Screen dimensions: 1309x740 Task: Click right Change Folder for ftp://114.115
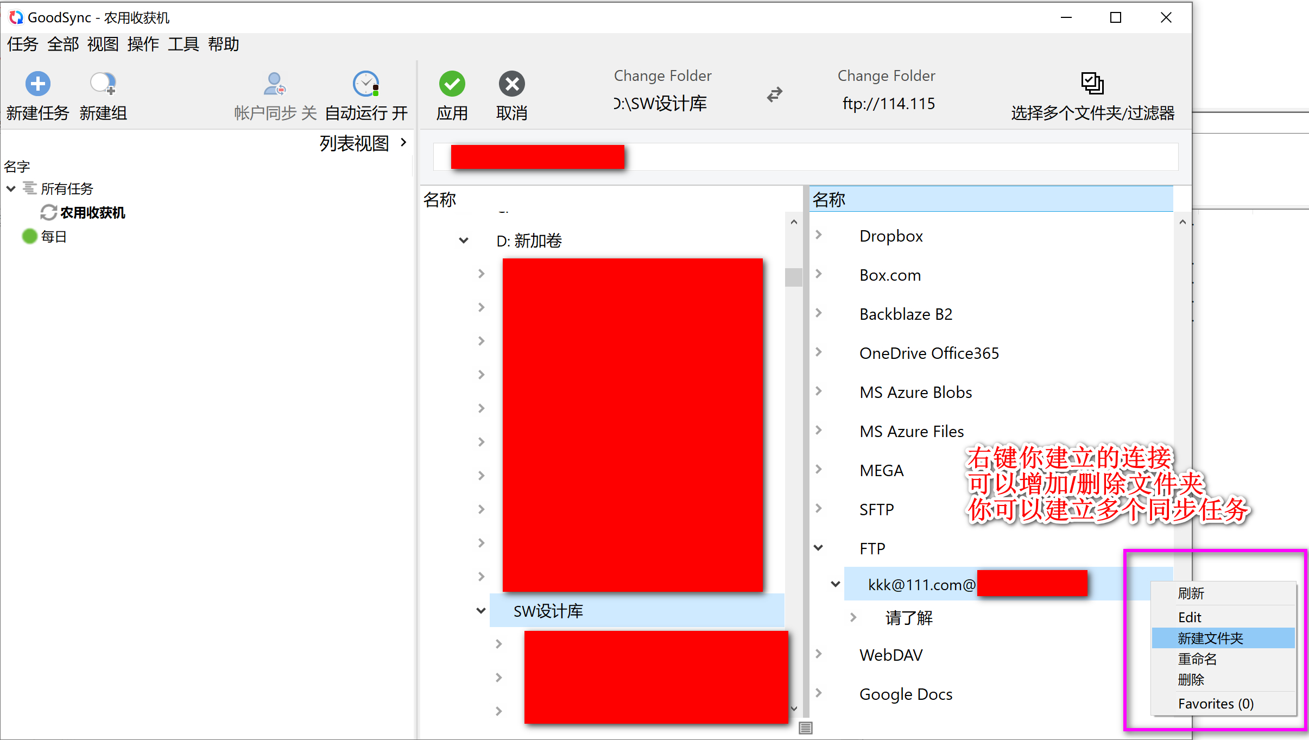[886, 76]
